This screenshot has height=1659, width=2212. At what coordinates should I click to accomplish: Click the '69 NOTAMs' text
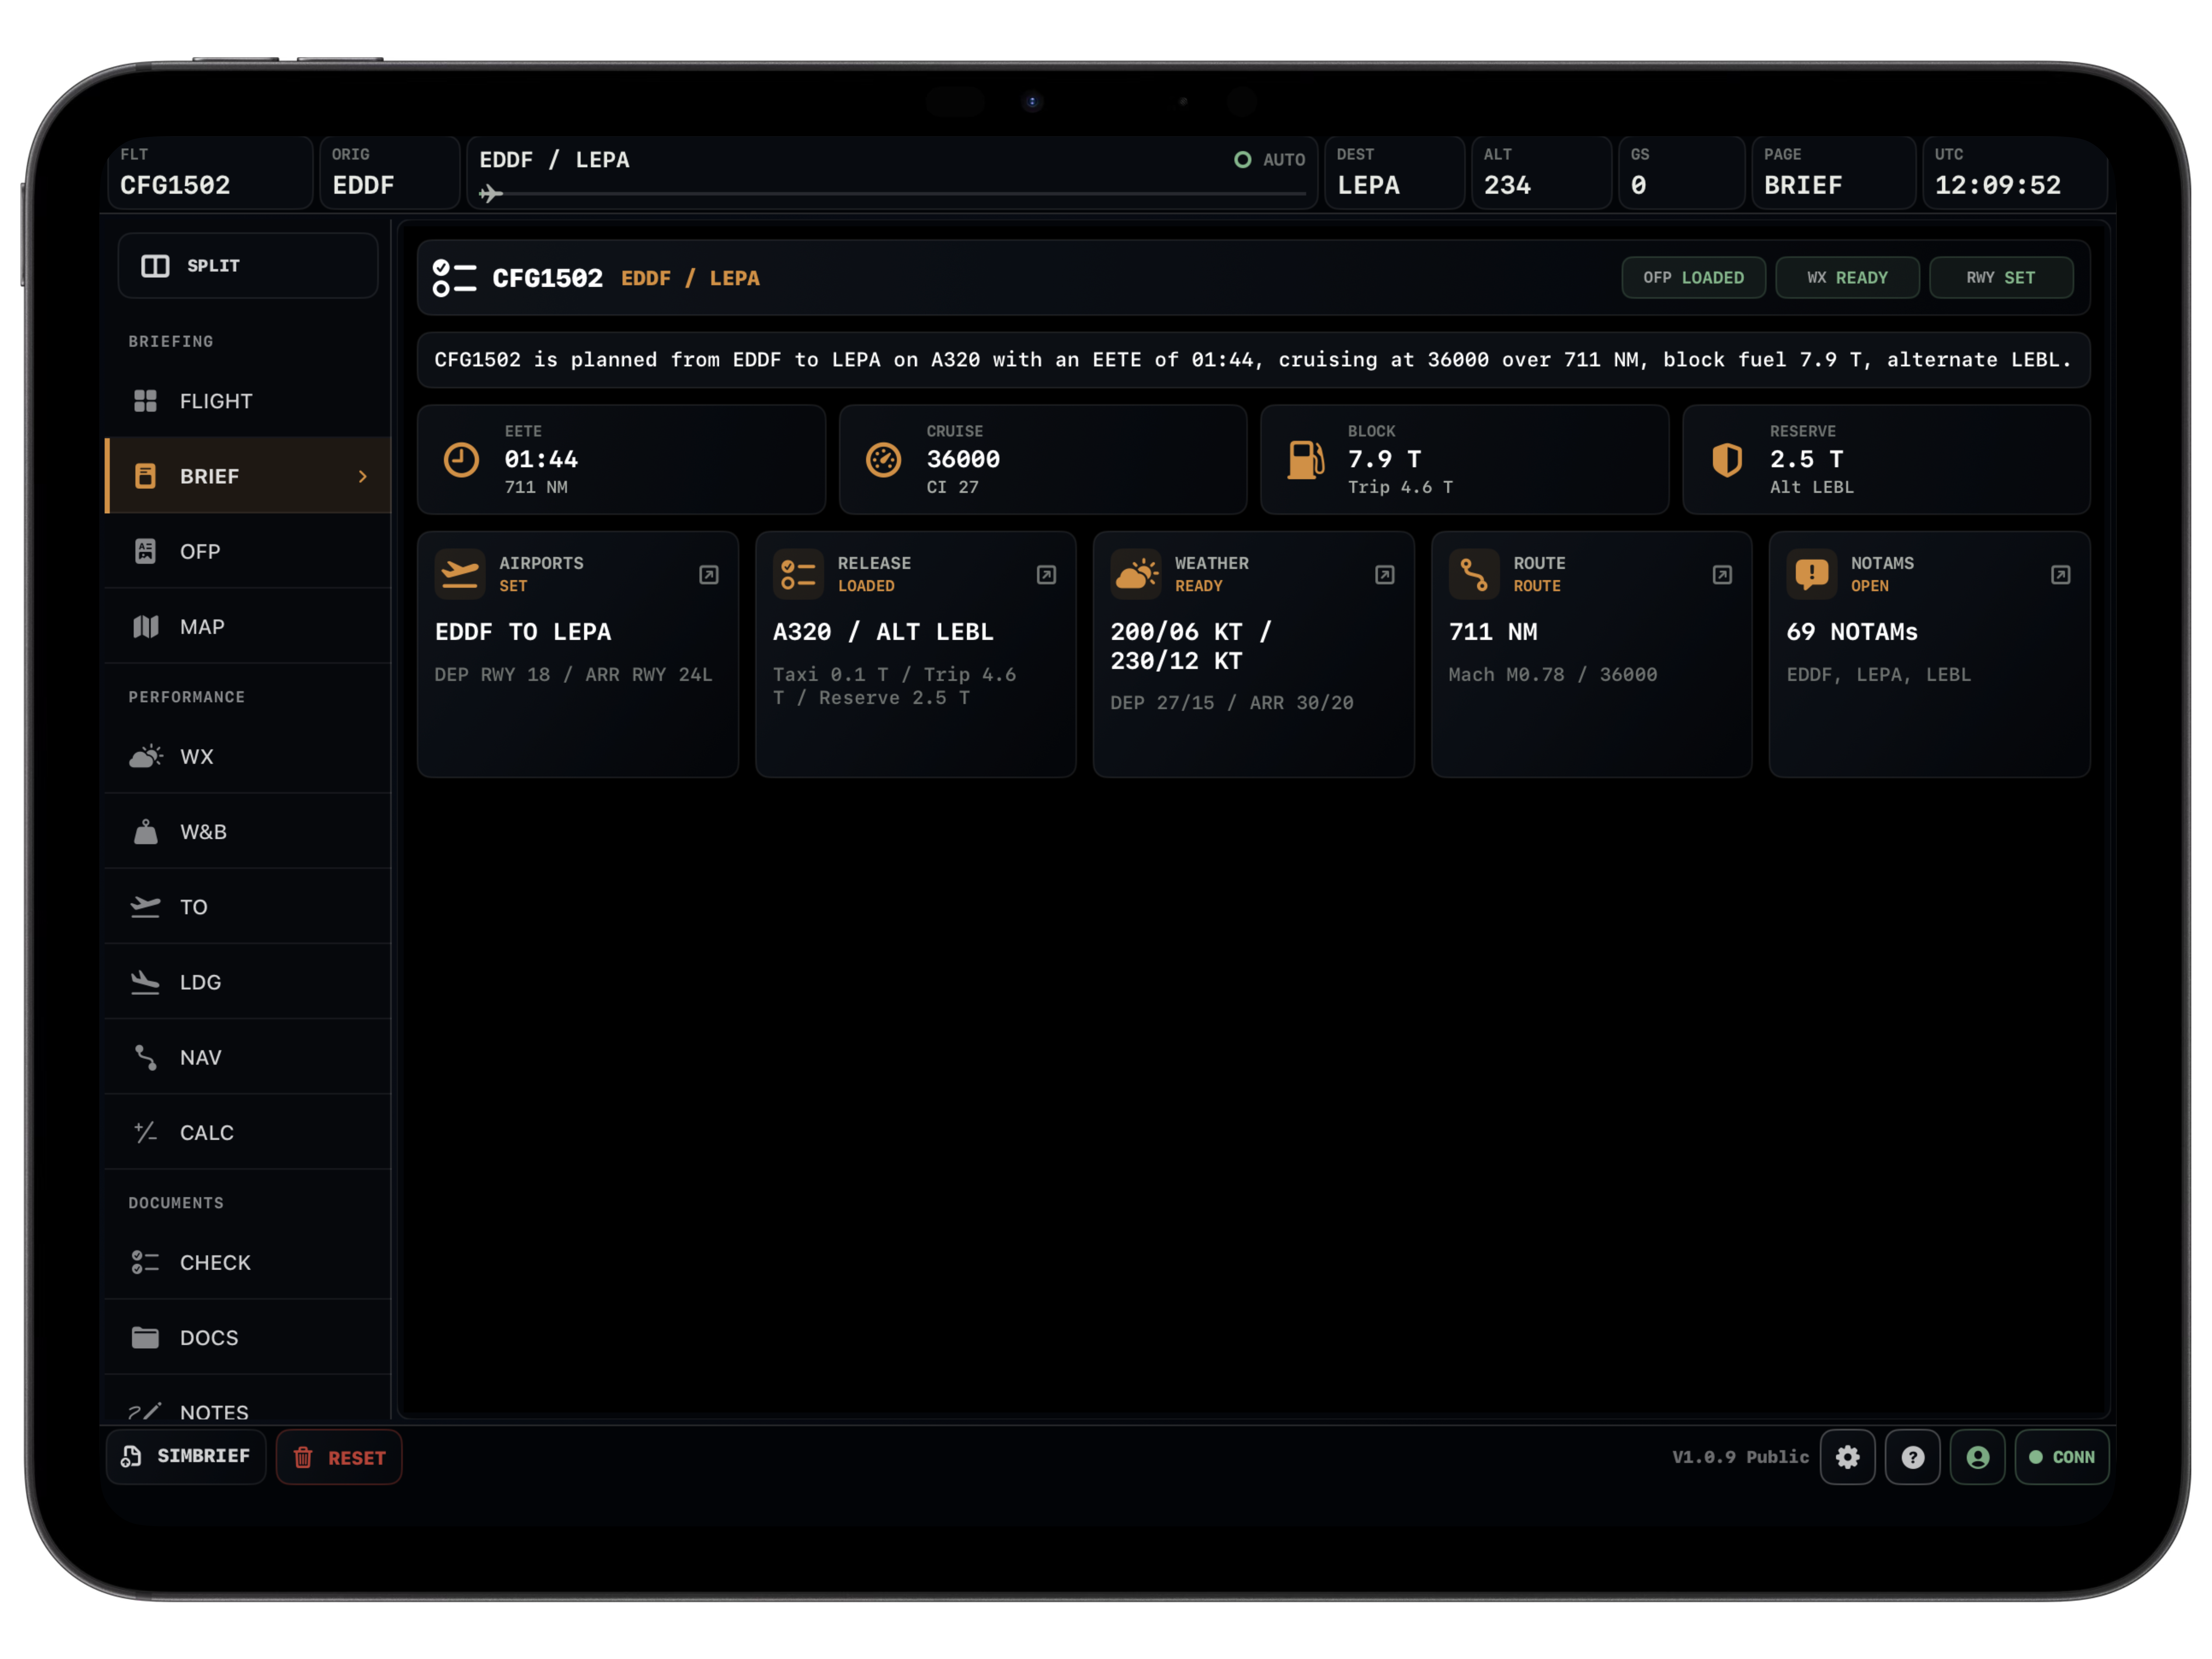point(1852,632)
